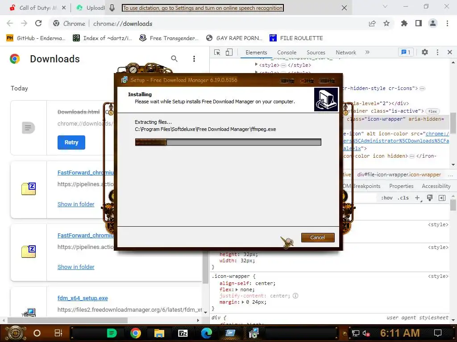Open Task View on the taskbar

(x=58, y=333)
